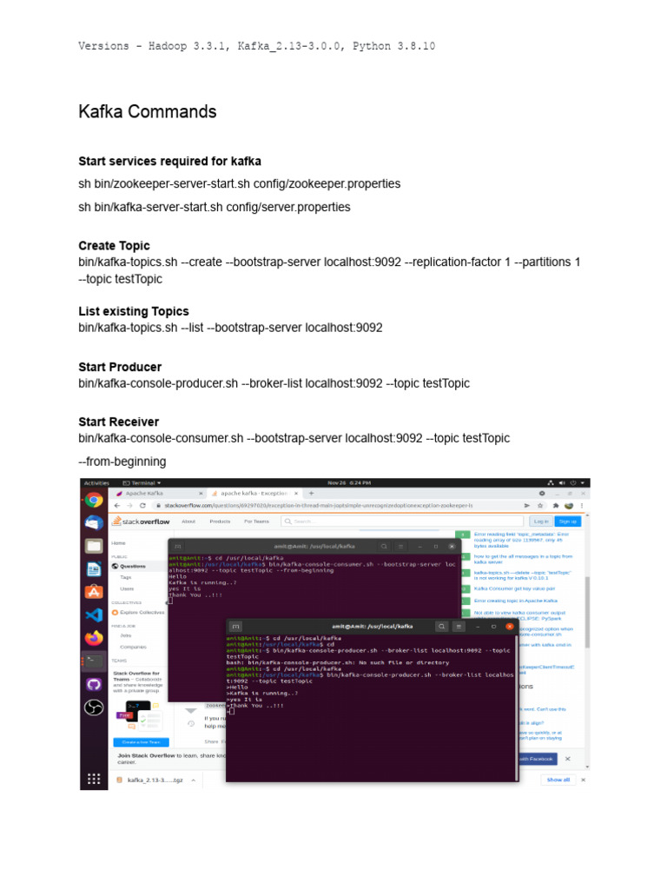667x890 pixels.
Task: Open Firefox from the dock
Action: (x=94, y=638)
